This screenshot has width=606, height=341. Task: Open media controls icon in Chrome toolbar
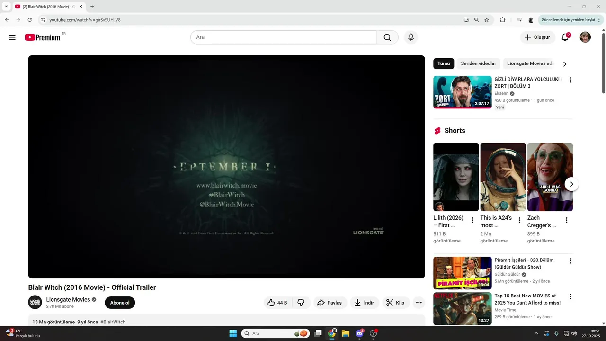[519, 20]
